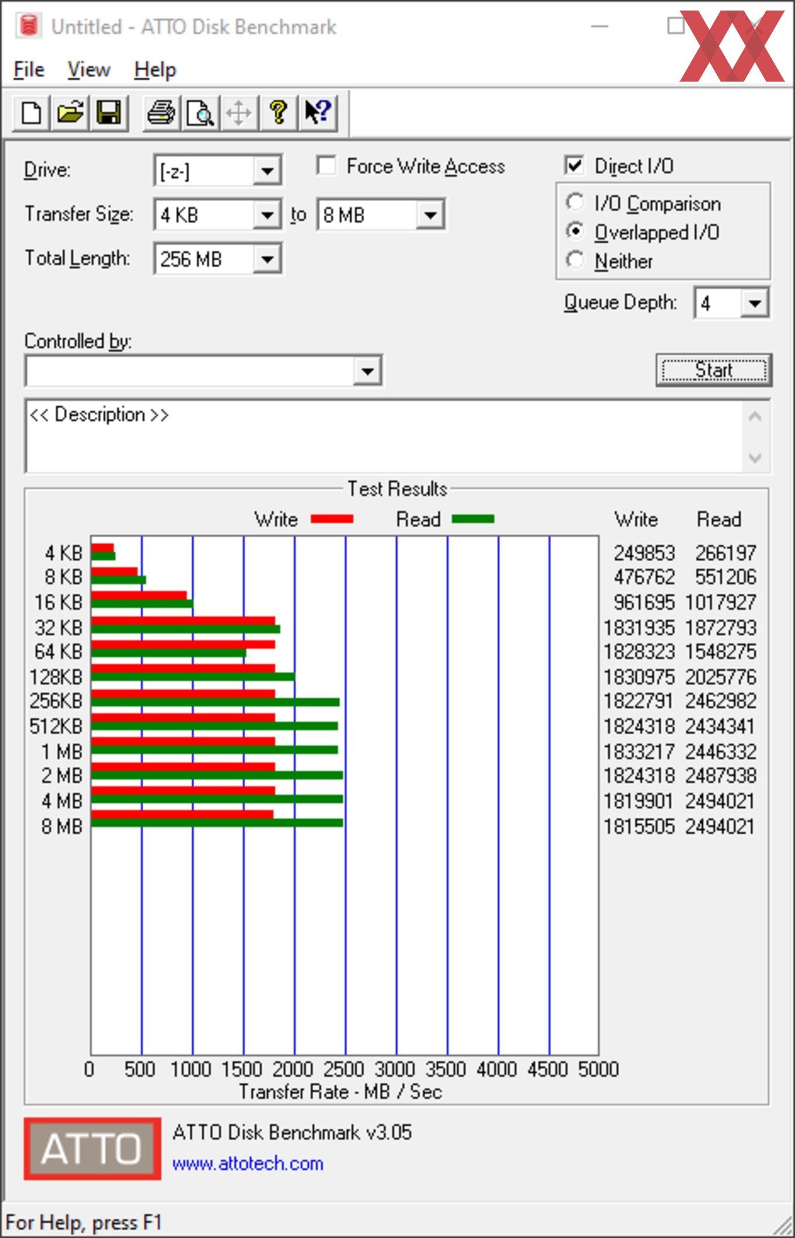795x1238 pixels.
Task: Click the 128KB row label
Action: tap(56, 677)
